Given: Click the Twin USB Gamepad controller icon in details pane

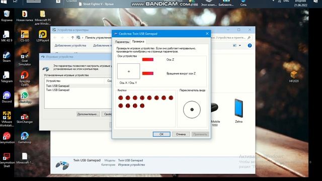Looking at the screenshot, I should [62, 165].
